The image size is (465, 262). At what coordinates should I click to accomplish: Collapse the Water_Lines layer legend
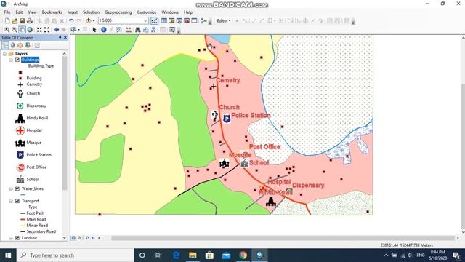(x=11, y=188)
